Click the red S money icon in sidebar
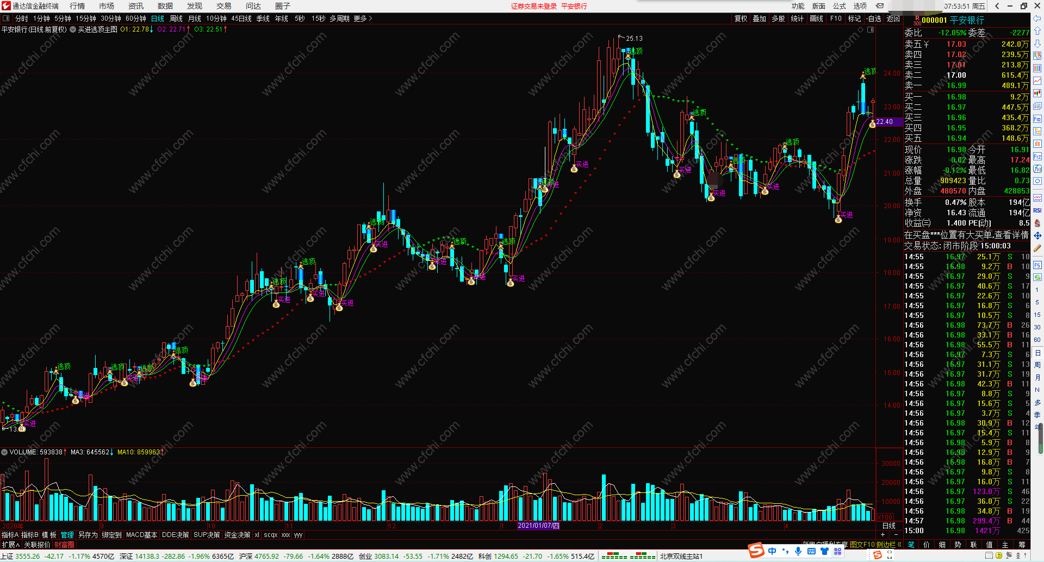This screenshot has height=562, width=1044. click(x=1037, y=223)
